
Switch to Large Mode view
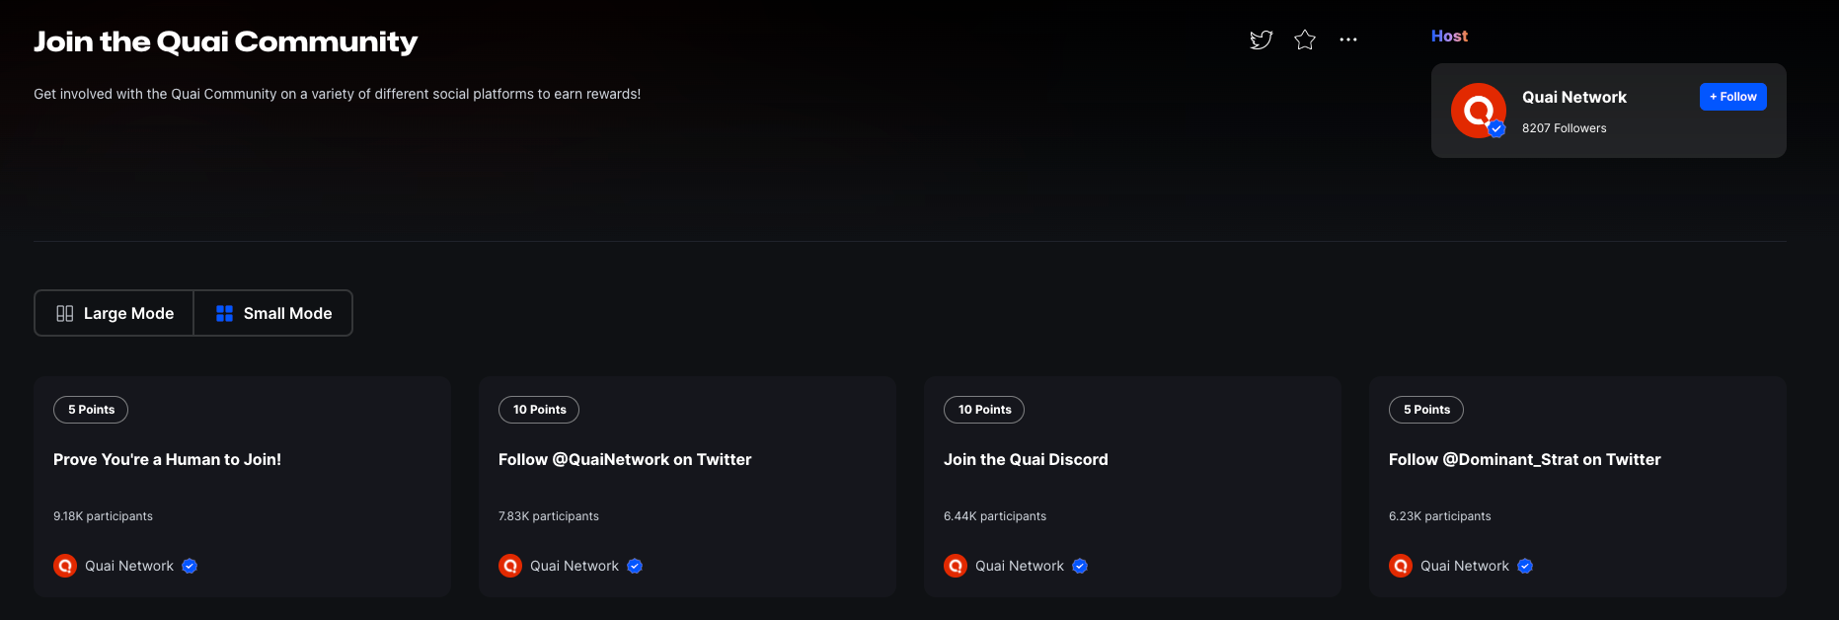coord(115,313)
